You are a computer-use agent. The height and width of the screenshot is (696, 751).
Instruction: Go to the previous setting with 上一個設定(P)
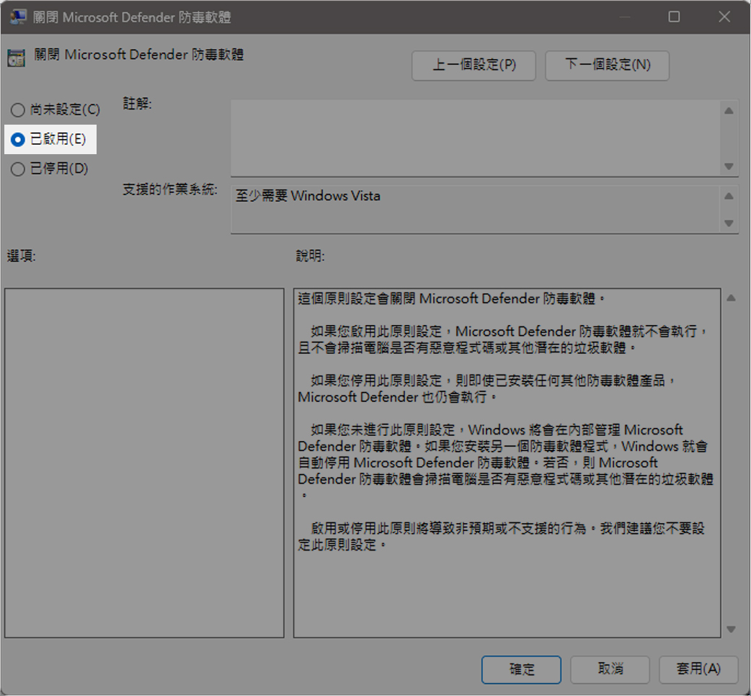[474, 65]
